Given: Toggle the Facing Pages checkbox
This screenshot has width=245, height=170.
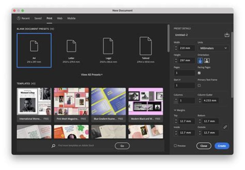Looking at the screenshot, I should pyautogui.click(x=199, y=73).
